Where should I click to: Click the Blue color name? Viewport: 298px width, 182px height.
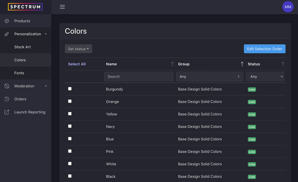click(110, 139)
